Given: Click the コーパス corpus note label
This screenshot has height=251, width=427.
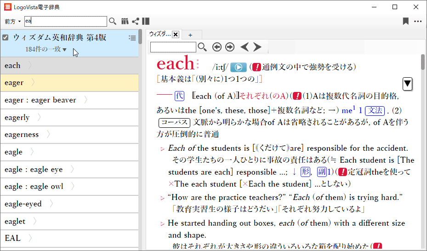Looking at the screenshot, I should [174, 122].
